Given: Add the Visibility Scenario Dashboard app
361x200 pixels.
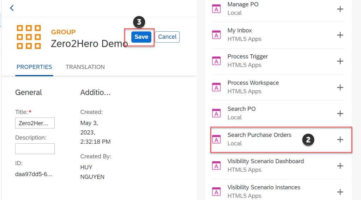Looking at the screenshot, I should click(x=340, y=165).
